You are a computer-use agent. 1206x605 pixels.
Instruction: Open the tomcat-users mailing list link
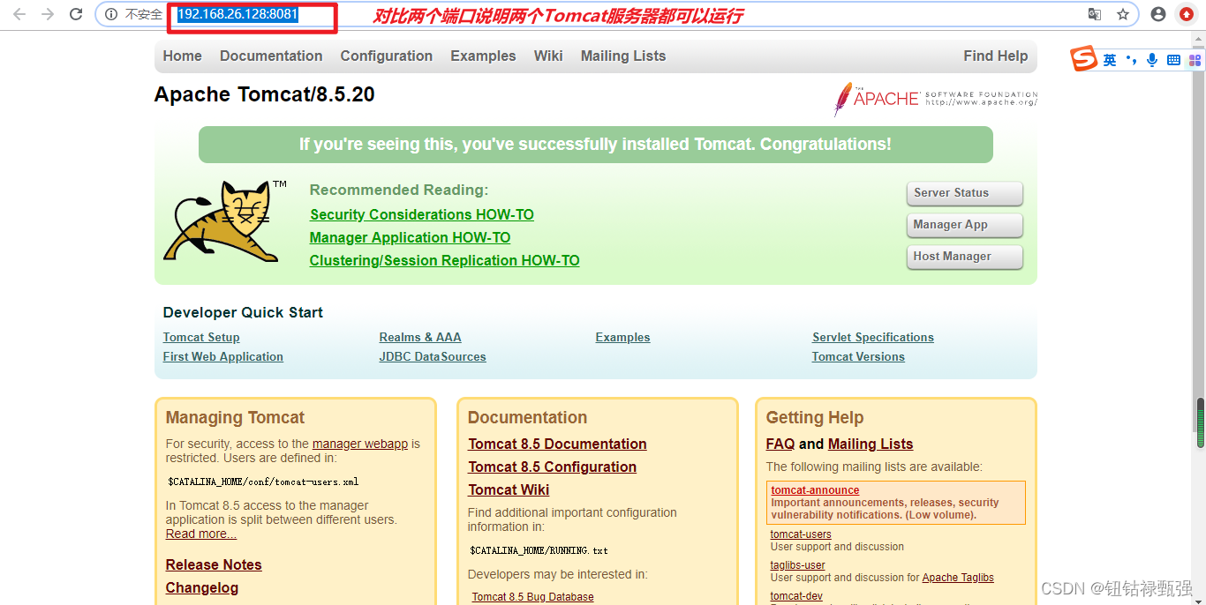point(801,534)
